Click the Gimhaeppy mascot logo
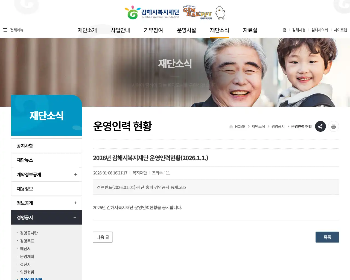This screenshot has height=280, width=350. click(x=204, y=13)
